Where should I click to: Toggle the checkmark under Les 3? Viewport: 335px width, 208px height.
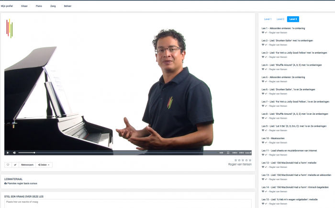click(266, 56)
